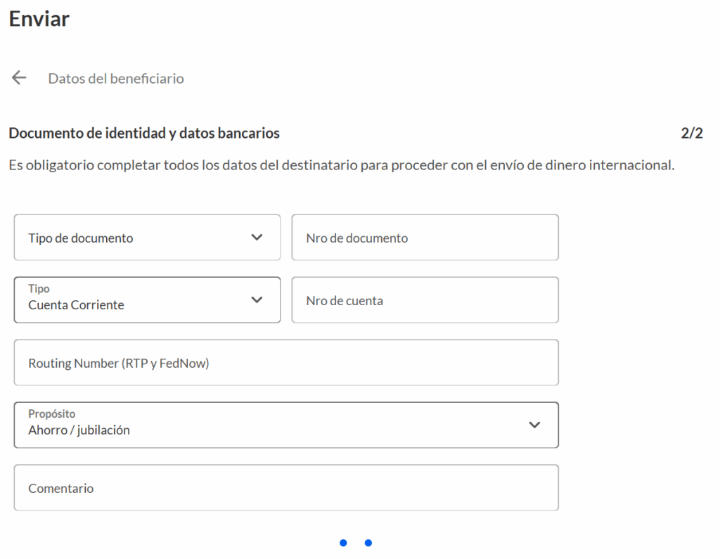The image size is (720, 559).
Task: Click the Documento de identidad section title
Action: (x=144, y=133)
